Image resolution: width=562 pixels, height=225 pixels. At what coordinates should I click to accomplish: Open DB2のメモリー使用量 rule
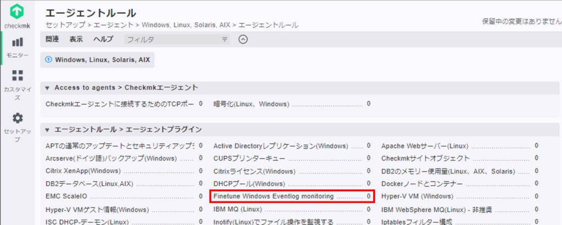(448, 171)
